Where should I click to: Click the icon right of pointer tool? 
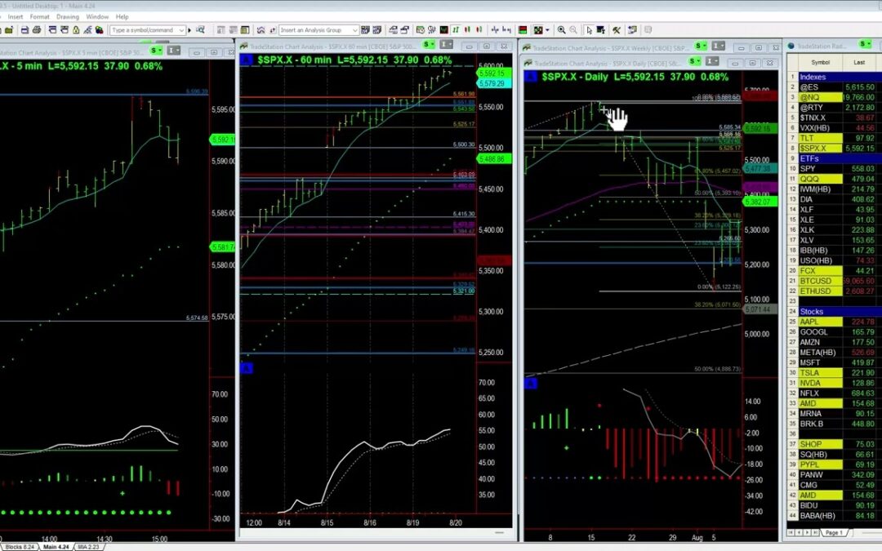click(601, 30)
